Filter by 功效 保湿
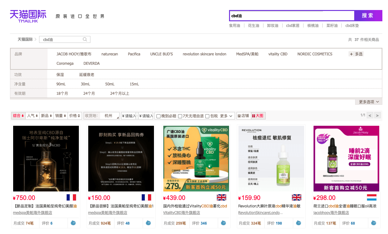Screen dimensions: 388x234 pos(60,75)
